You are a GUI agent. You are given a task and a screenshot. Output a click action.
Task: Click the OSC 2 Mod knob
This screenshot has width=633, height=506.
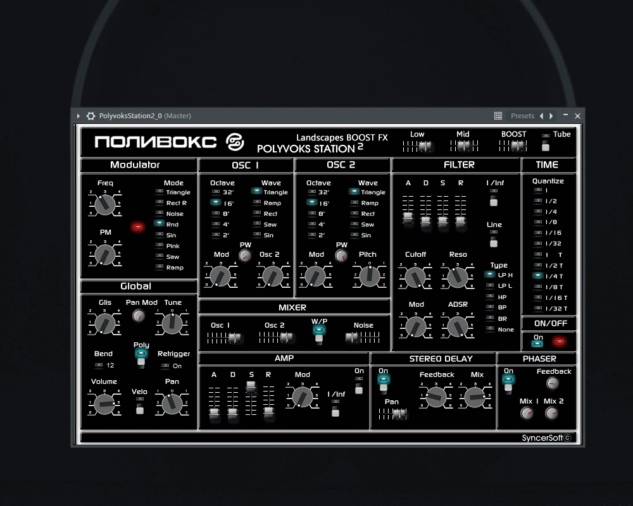click(x=316, y=276)
